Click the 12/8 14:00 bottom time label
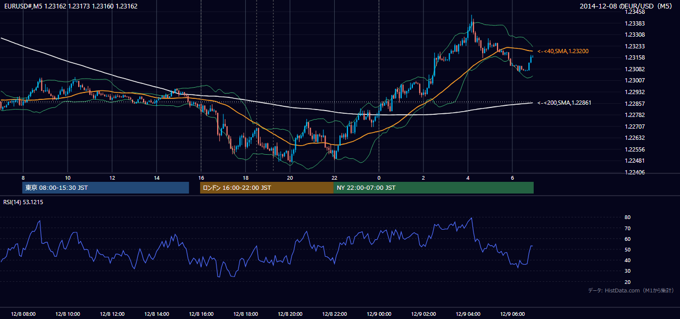 156,314
